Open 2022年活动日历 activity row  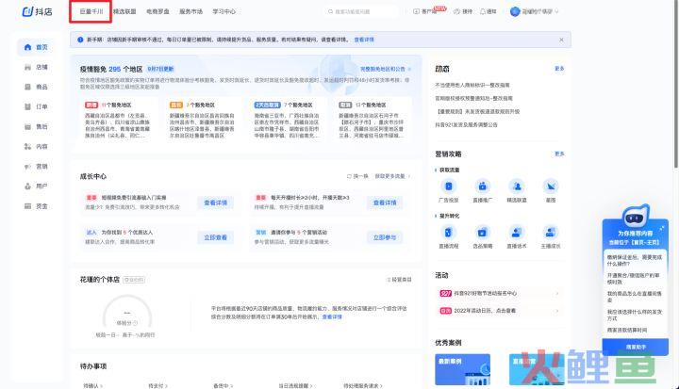(x=500, y=311)
